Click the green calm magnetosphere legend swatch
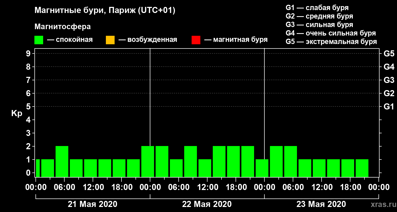 39,40
